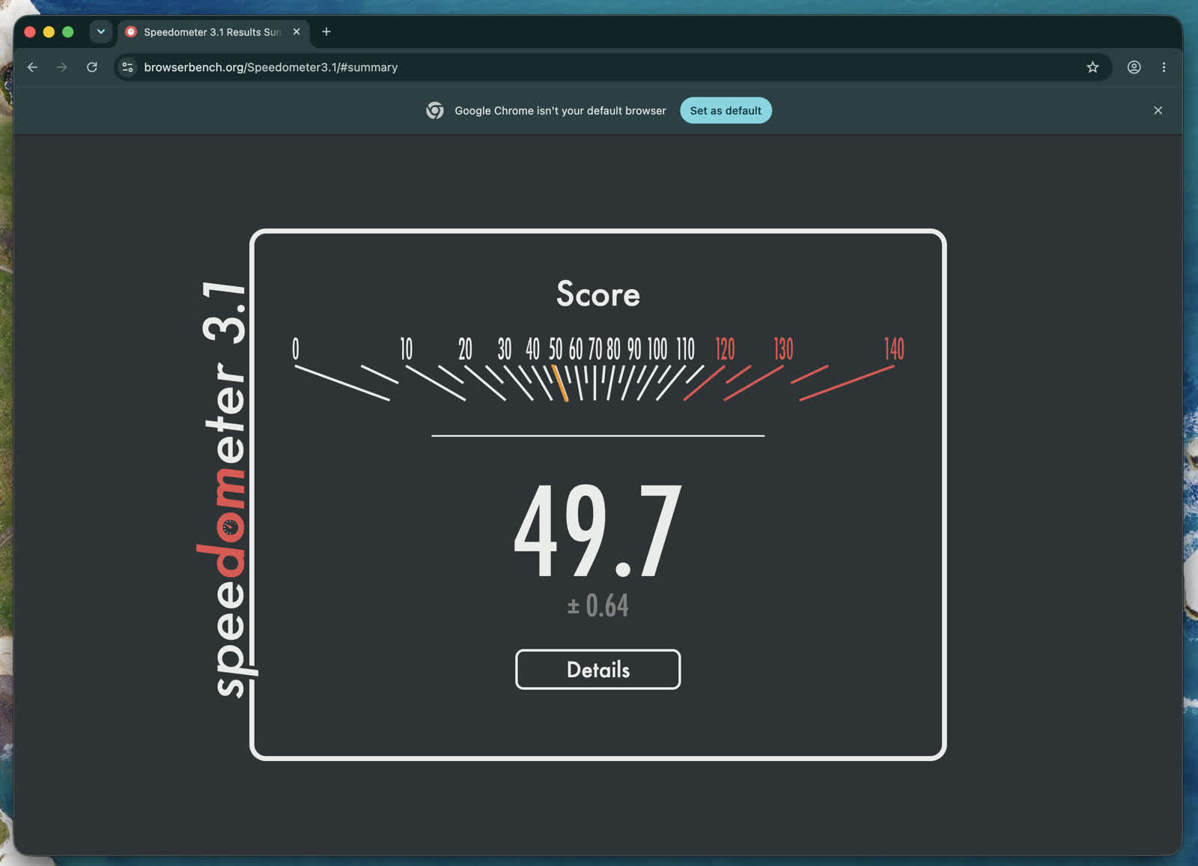This screenshot has height=866, width=1198.
Task: Click the red 130 gauge label
Action: click(x=783, y=349)
